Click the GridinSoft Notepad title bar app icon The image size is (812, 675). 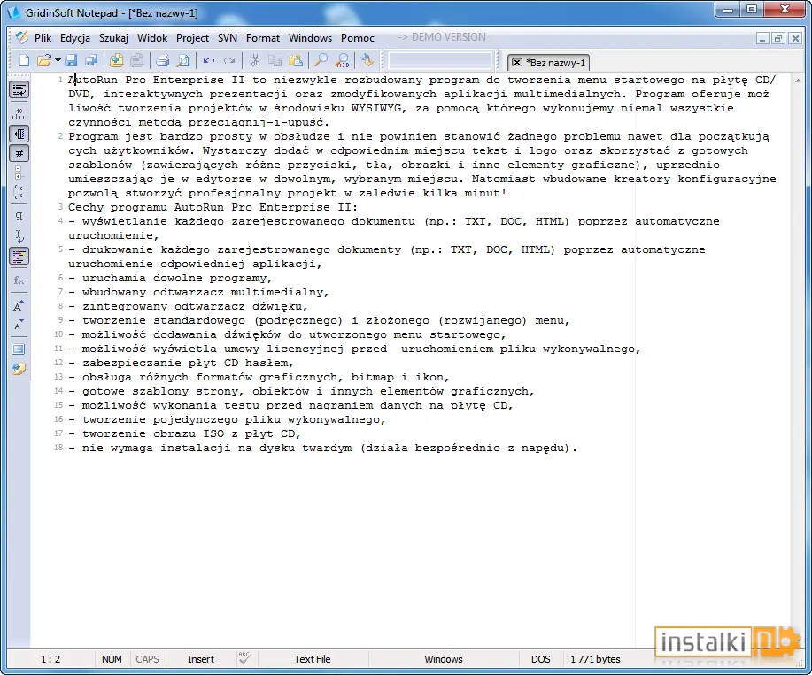click(14, 12)
